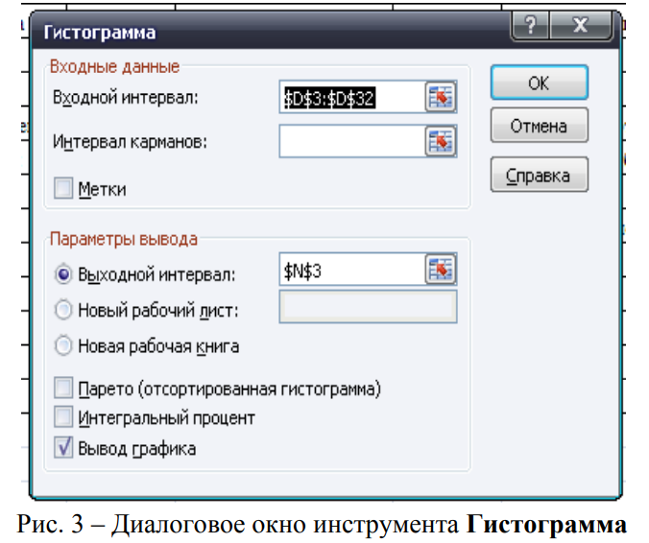Enable the Метки checkbox

pos(64,189)
